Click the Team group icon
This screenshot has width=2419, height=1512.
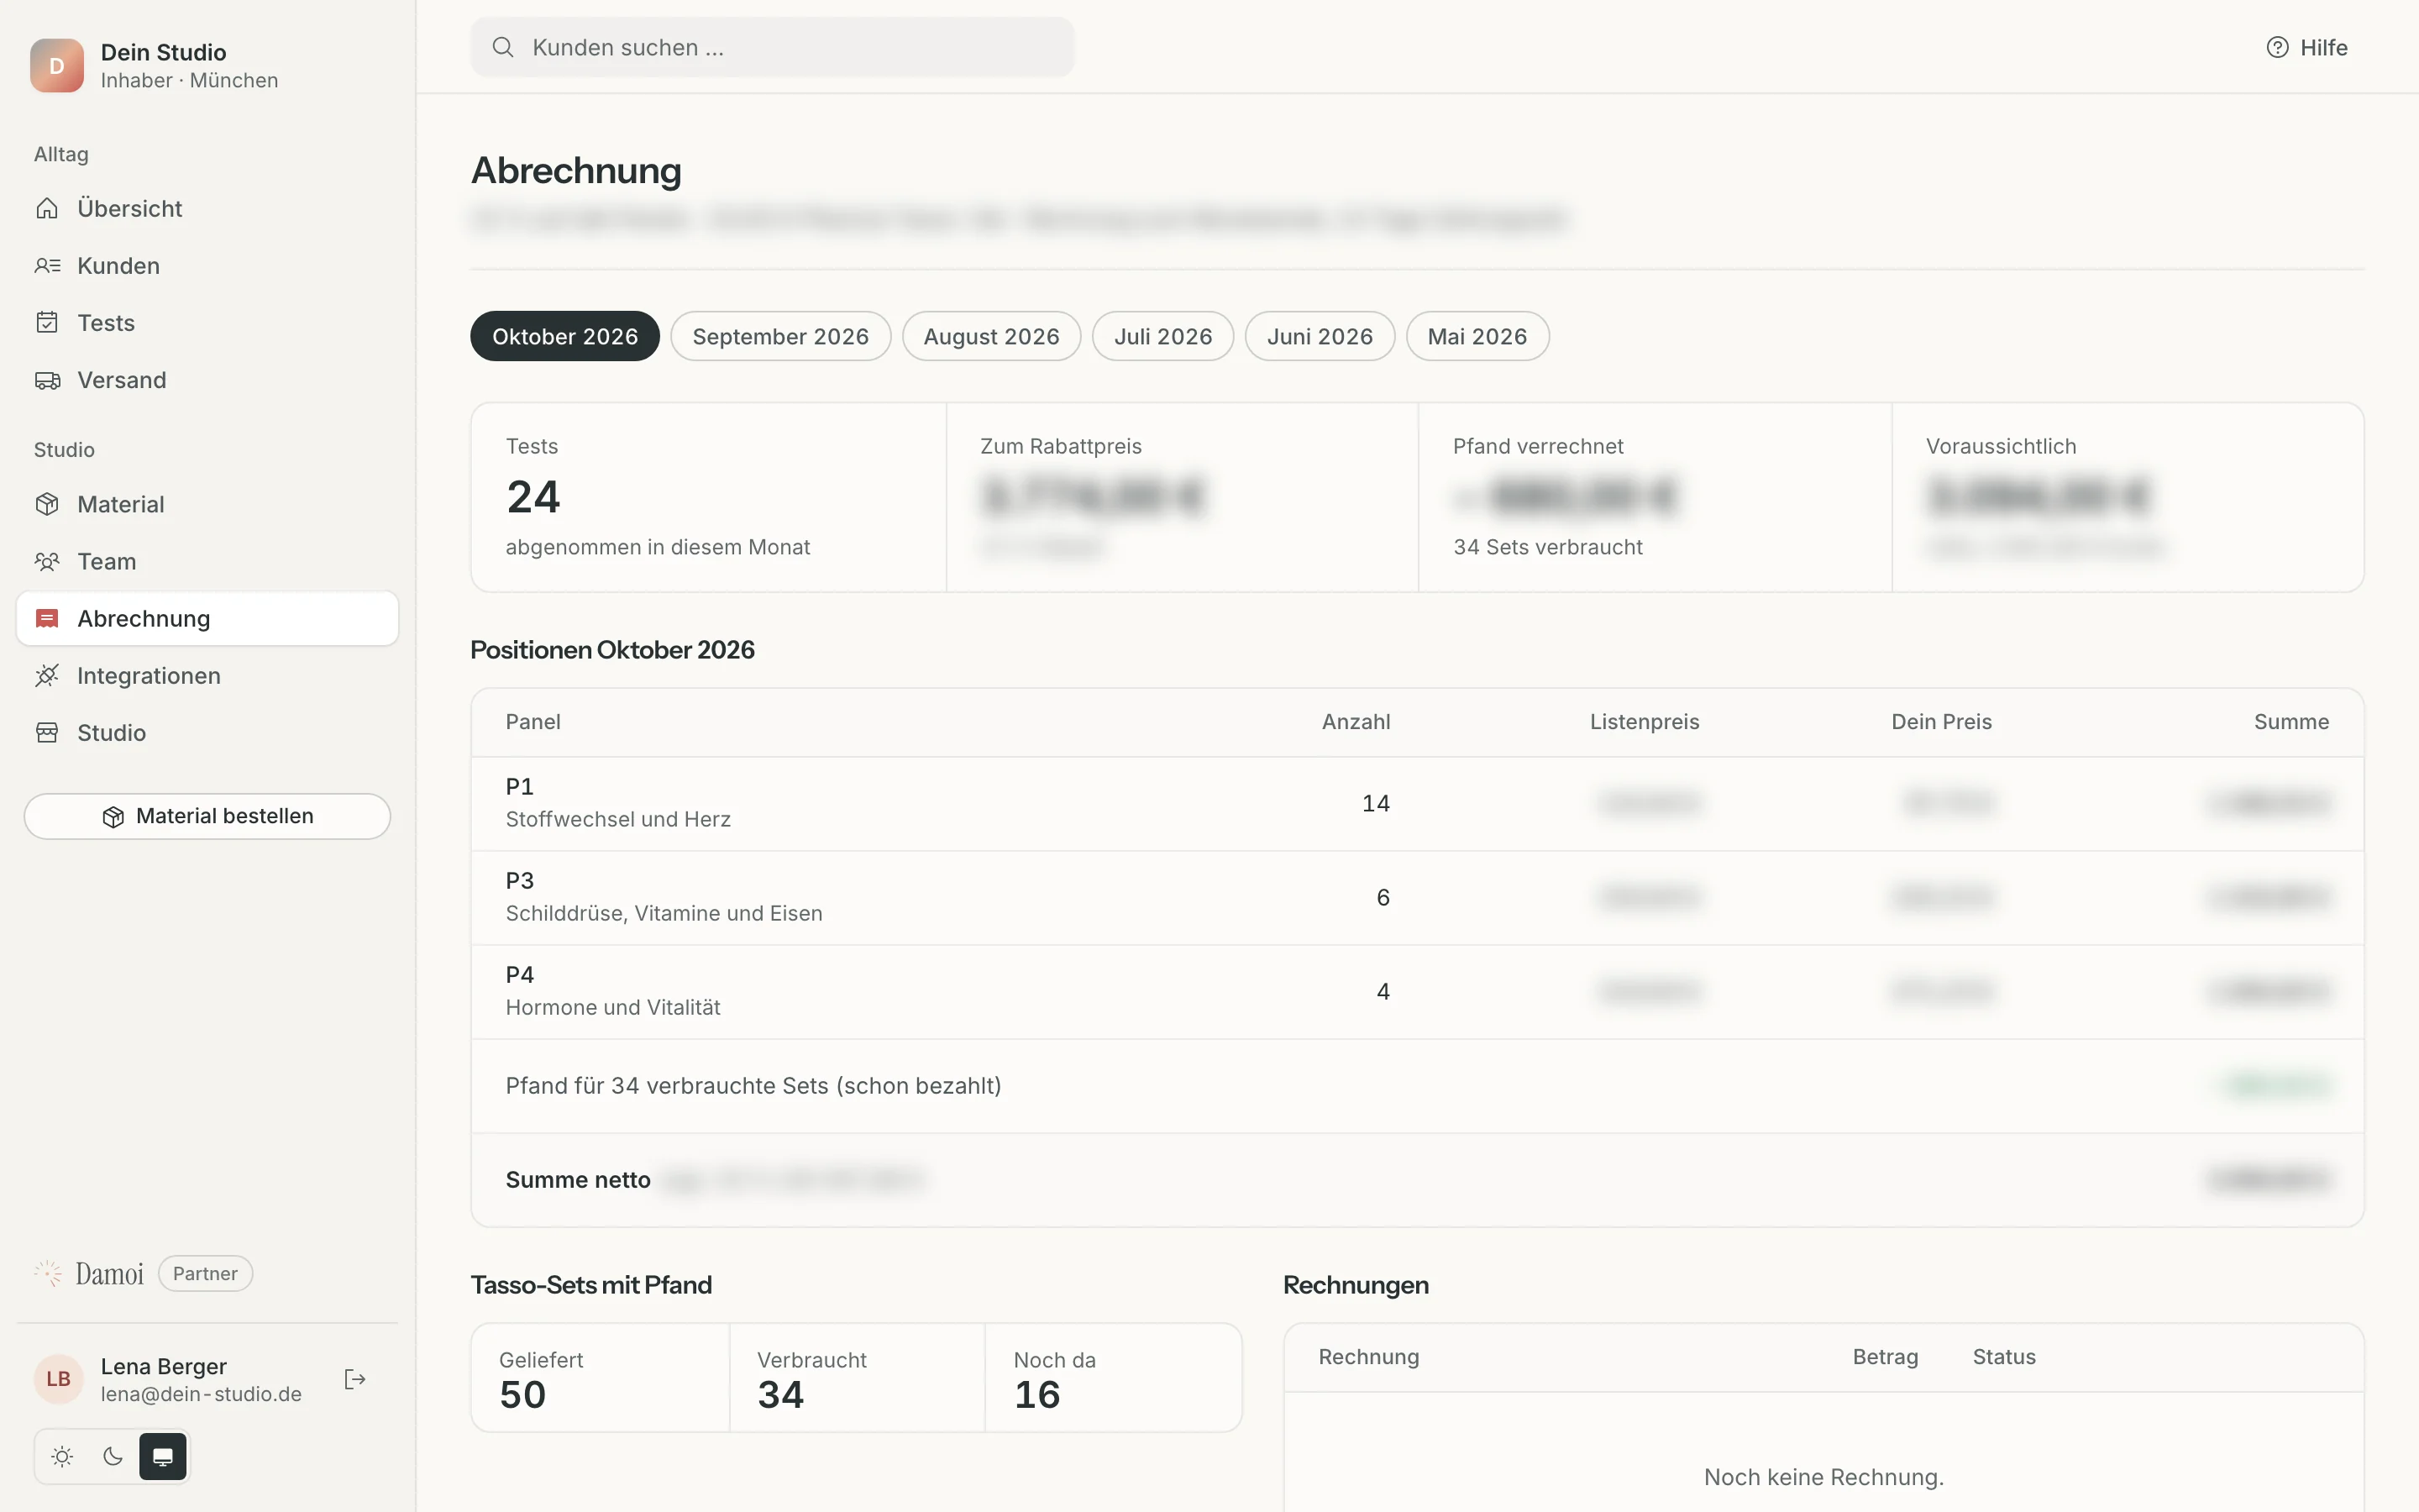coord(47,561)
